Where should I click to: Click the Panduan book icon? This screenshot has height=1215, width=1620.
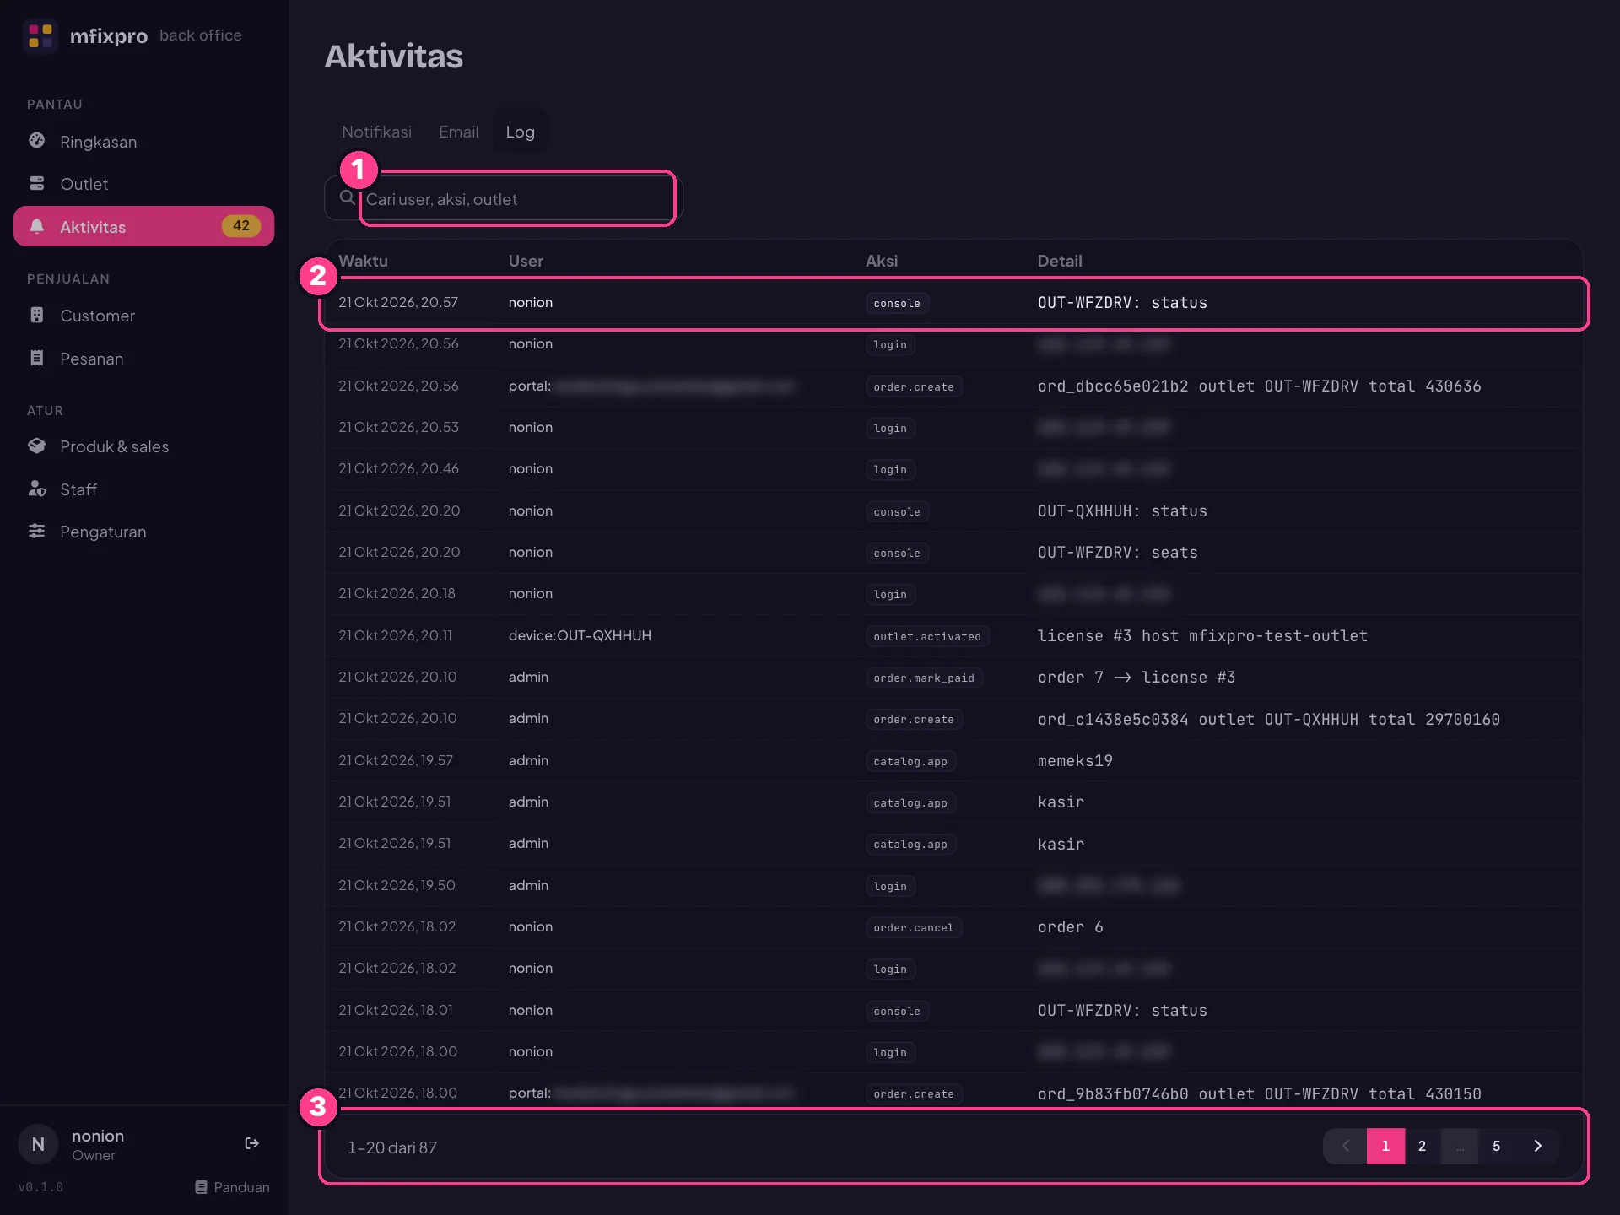click(x=201, y=1187)
